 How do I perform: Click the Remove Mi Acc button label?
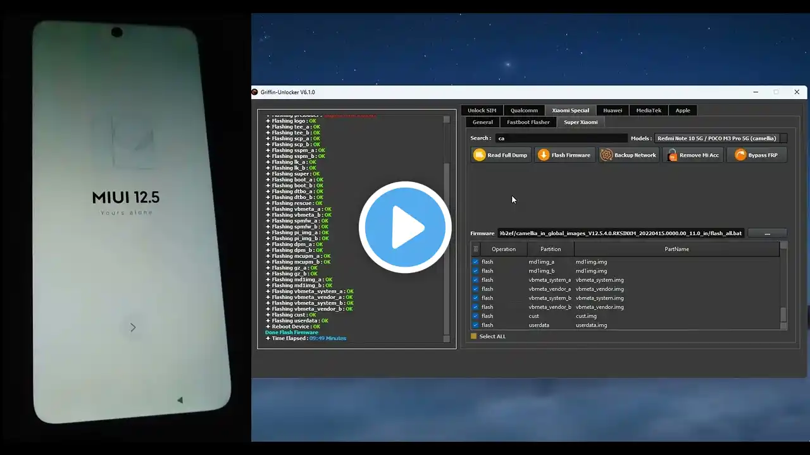coord(699,155)
